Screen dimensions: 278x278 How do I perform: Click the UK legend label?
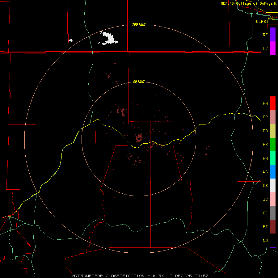(x=265, y=48)
